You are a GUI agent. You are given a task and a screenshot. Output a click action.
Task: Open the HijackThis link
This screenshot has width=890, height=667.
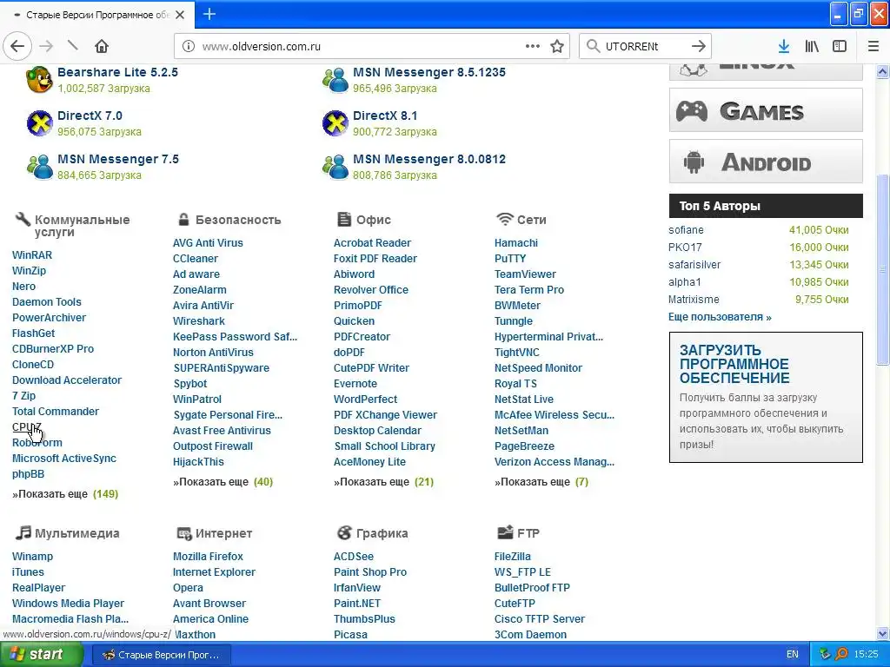click(x=198, y=462)
